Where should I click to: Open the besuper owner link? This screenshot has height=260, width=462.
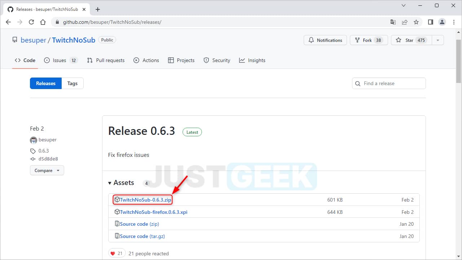(34, 40)
